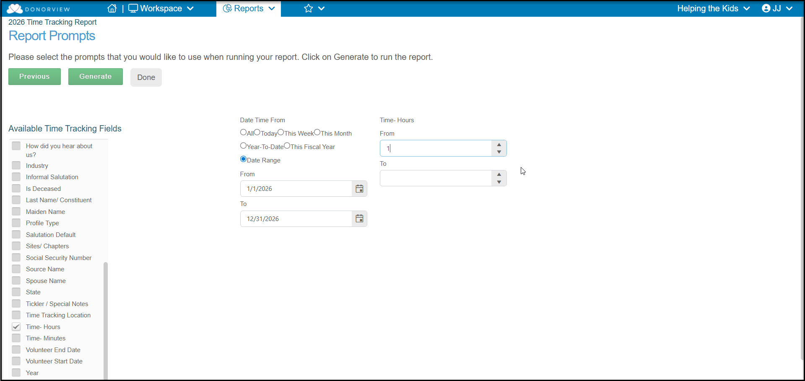The height and width of the screenshot is (381, 805).
Task: Click the Generate button
Action: 96,77
